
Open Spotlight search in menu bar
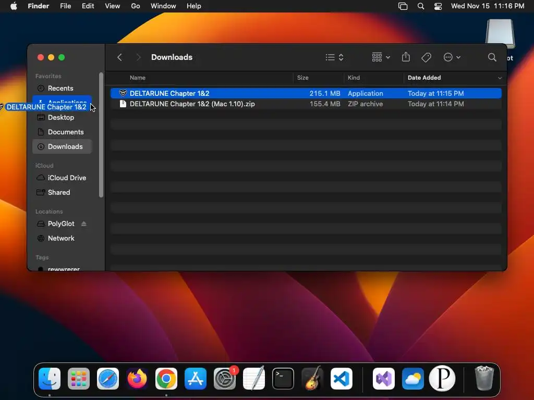(421, 6)
